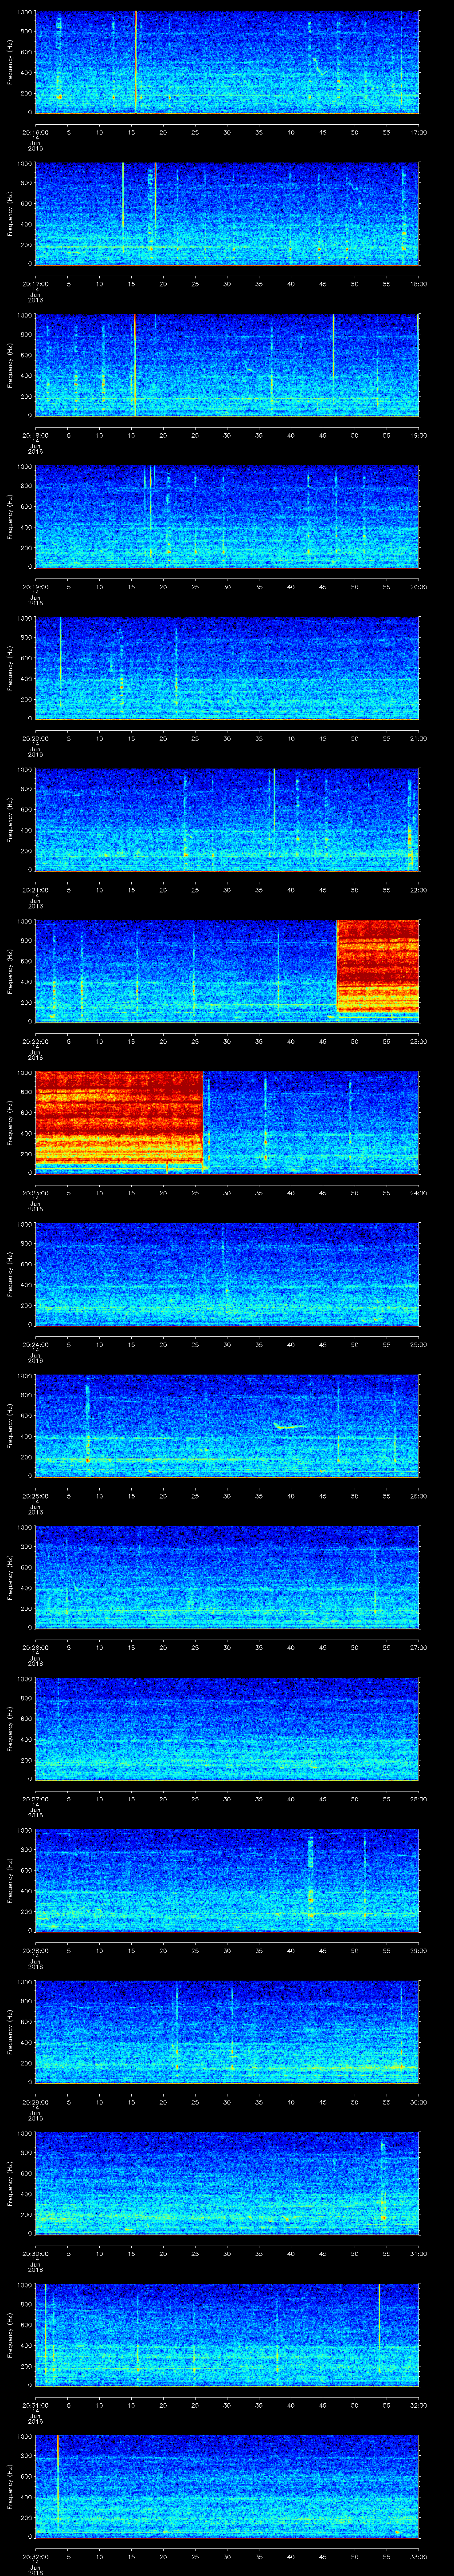The width and height of the screenshot is (454, 2576).
Task: Click the bright vertical line at 15 seconds in the 20:16:00 panel
Action: click(x=136, y=62)
